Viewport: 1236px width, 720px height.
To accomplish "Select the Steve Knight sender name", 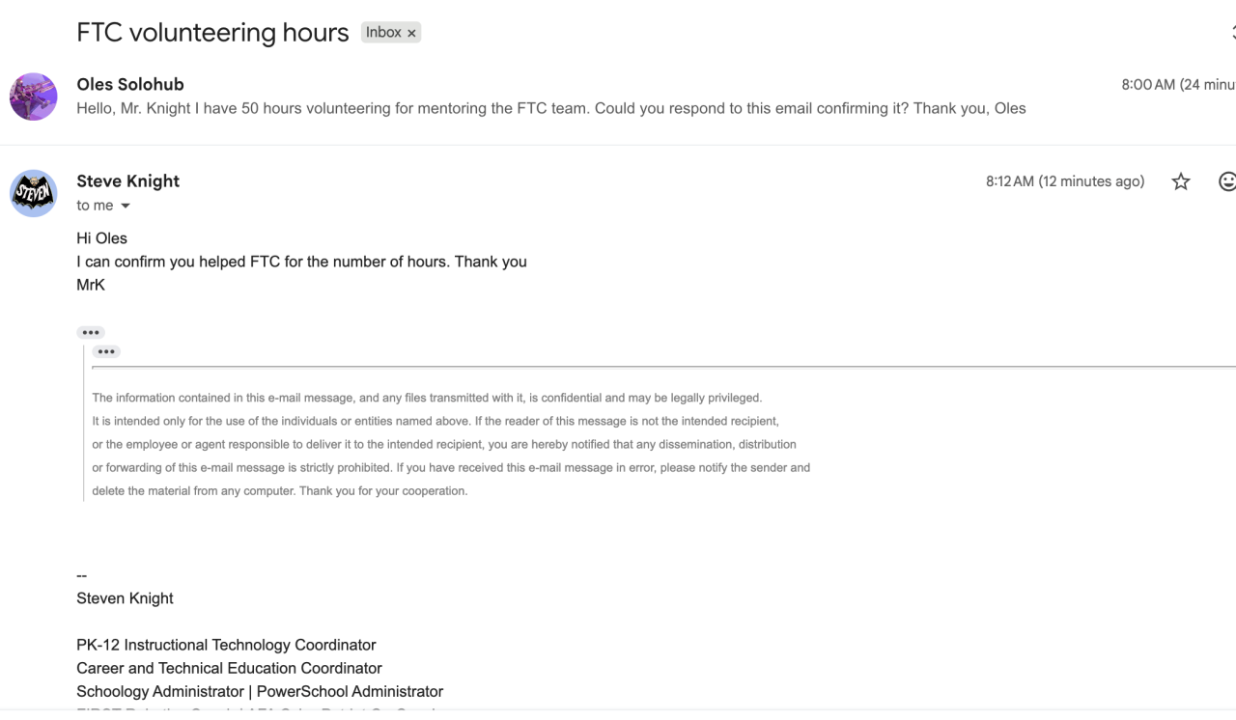I will click(x=128, y=180).
